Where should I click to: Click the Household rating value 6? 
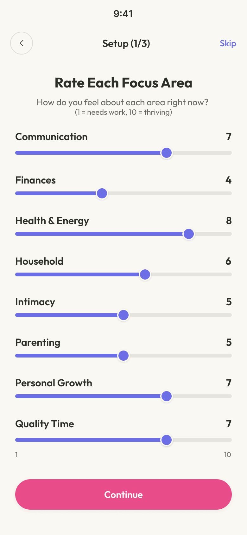(228, 261)
